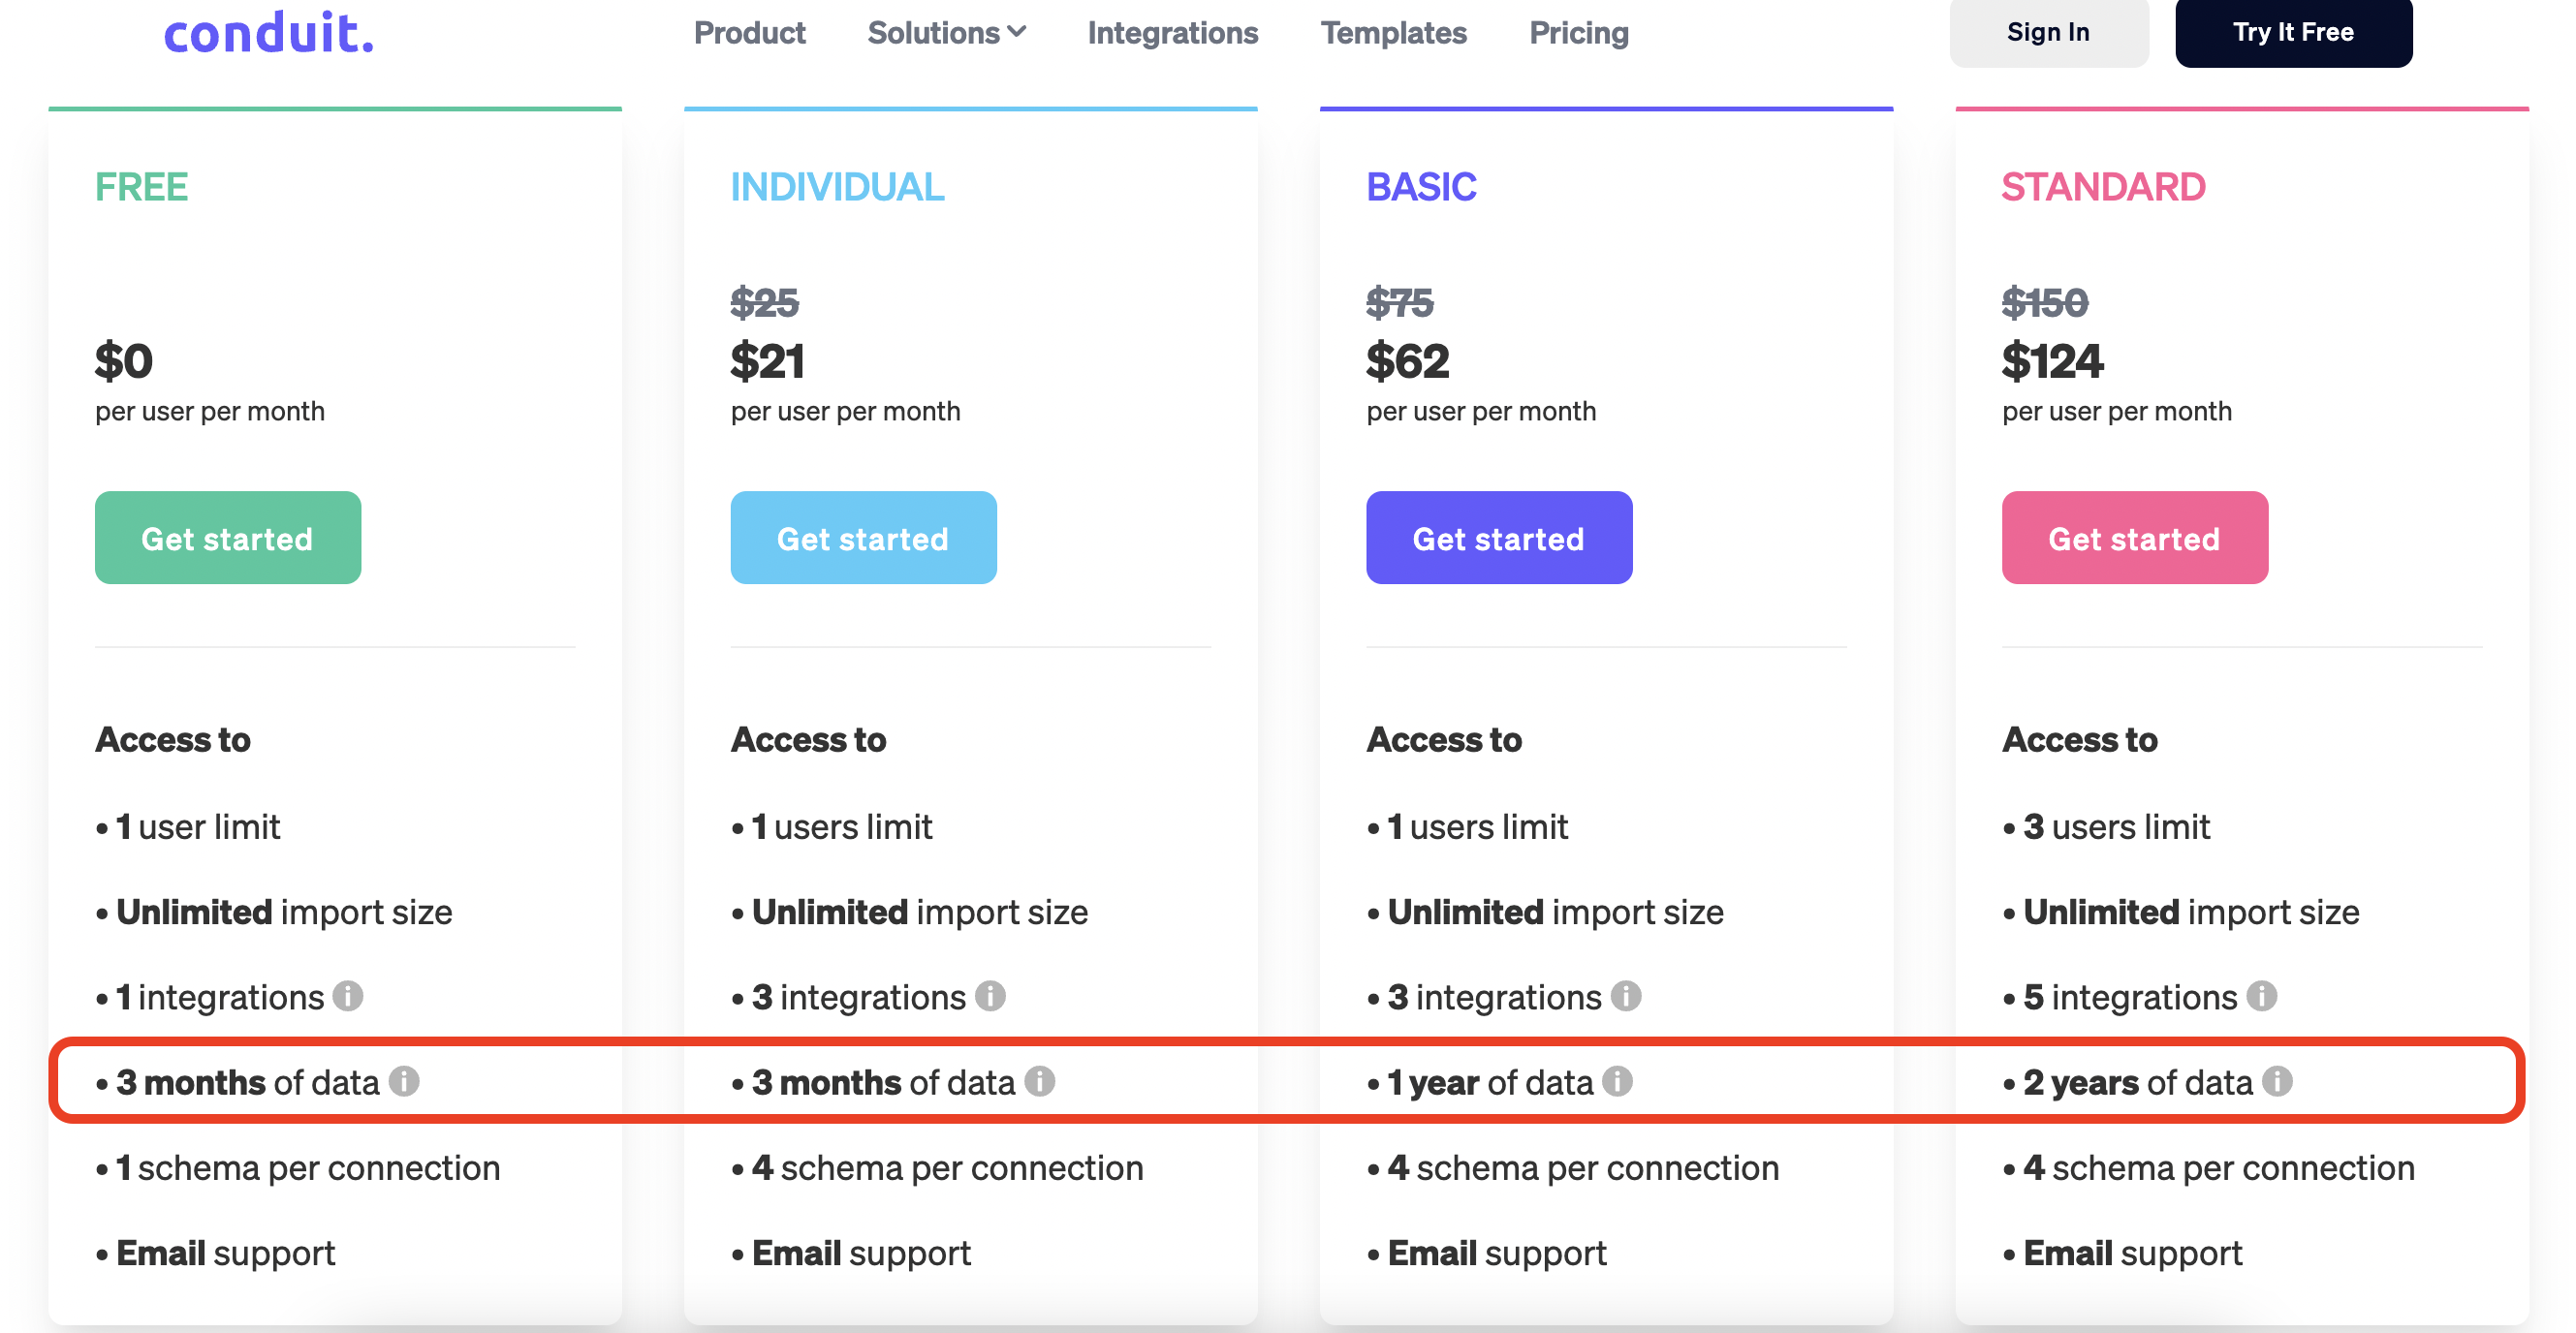Open the Product menu item
Viewport: 2576px width, 1333px height.
(x=749, y=33)
